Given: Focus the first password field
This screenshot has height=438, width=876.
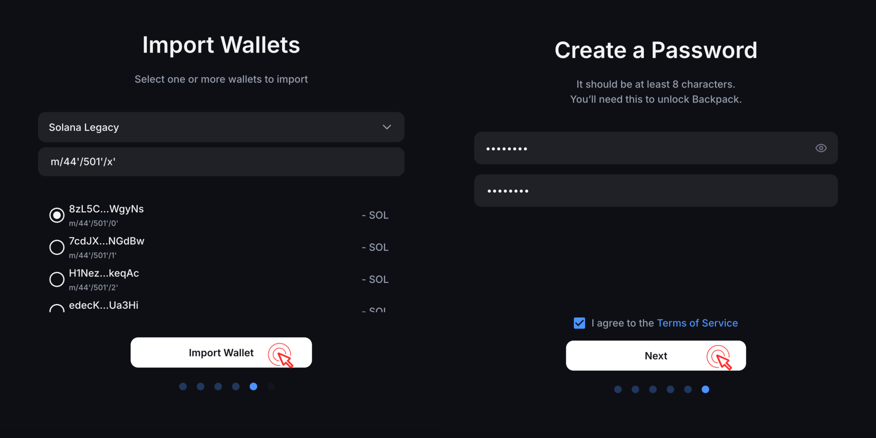Looking at the screenshot, I should pos(644,148).
